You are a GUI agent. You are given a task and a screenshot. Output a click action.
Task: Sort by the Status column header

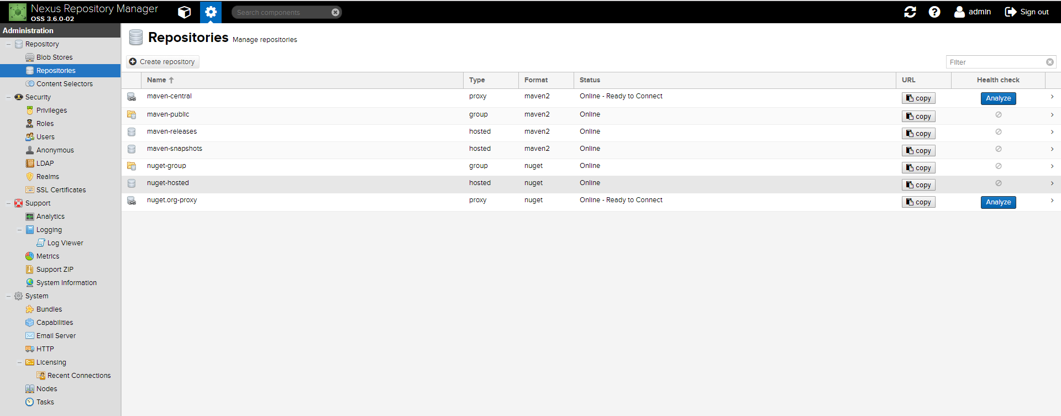click(x=735, y=80)
